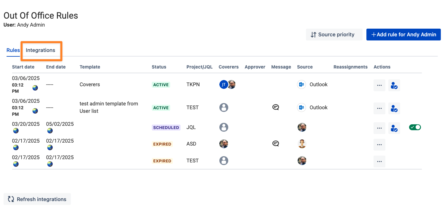Click globe under expired TEST start date
This screenshot has height=212, width=442.
pos(16,164)
